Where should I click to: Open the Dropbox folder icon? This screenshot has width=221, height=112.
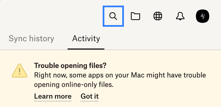pos(135,16)
